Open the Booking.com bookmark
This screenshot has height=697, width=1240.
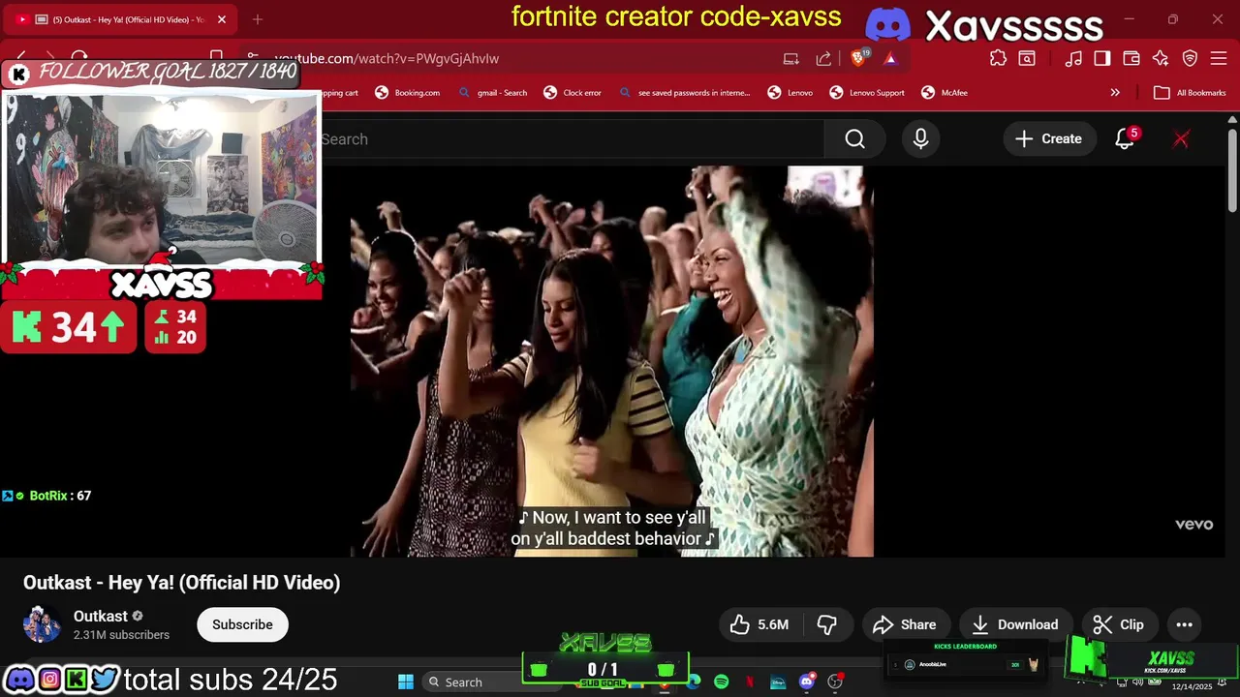[407, 93]
